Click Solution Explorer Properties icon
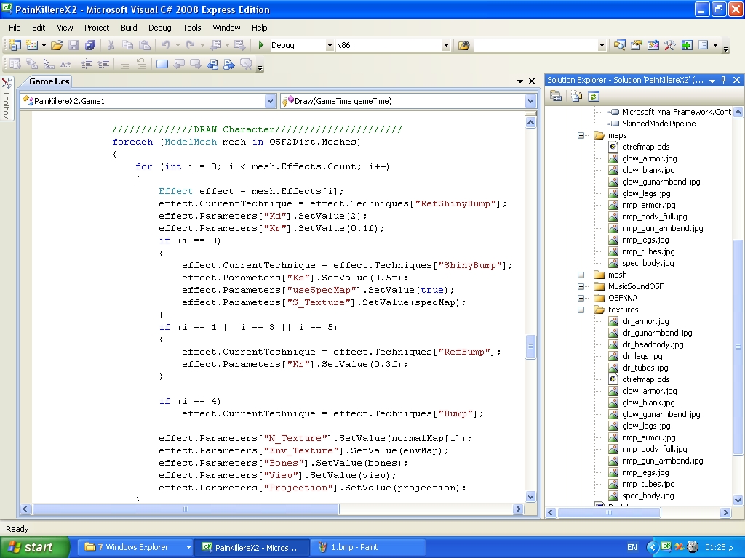This screenshot has height=558, width=745. point(556,97)
